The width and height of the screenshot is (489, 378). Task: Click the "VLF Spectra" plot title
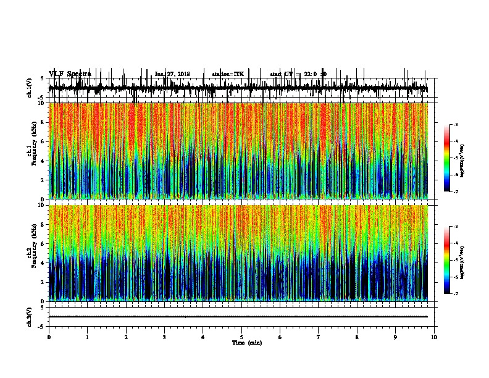pyautogui.click(x=70, y=74)
